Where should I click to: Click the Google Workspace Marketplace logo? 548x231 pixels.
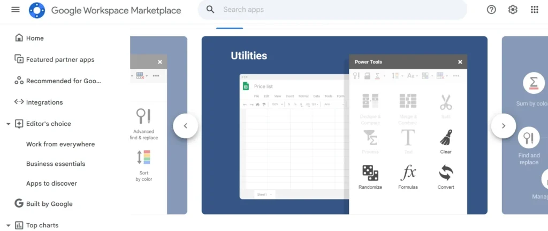tap(37, 10)
